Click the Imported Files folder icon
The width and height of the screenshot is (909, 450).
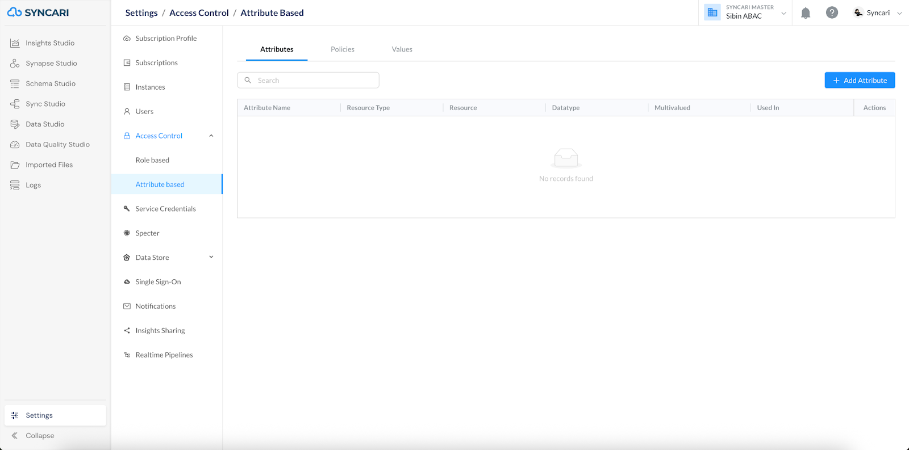[x=15, y=165]
